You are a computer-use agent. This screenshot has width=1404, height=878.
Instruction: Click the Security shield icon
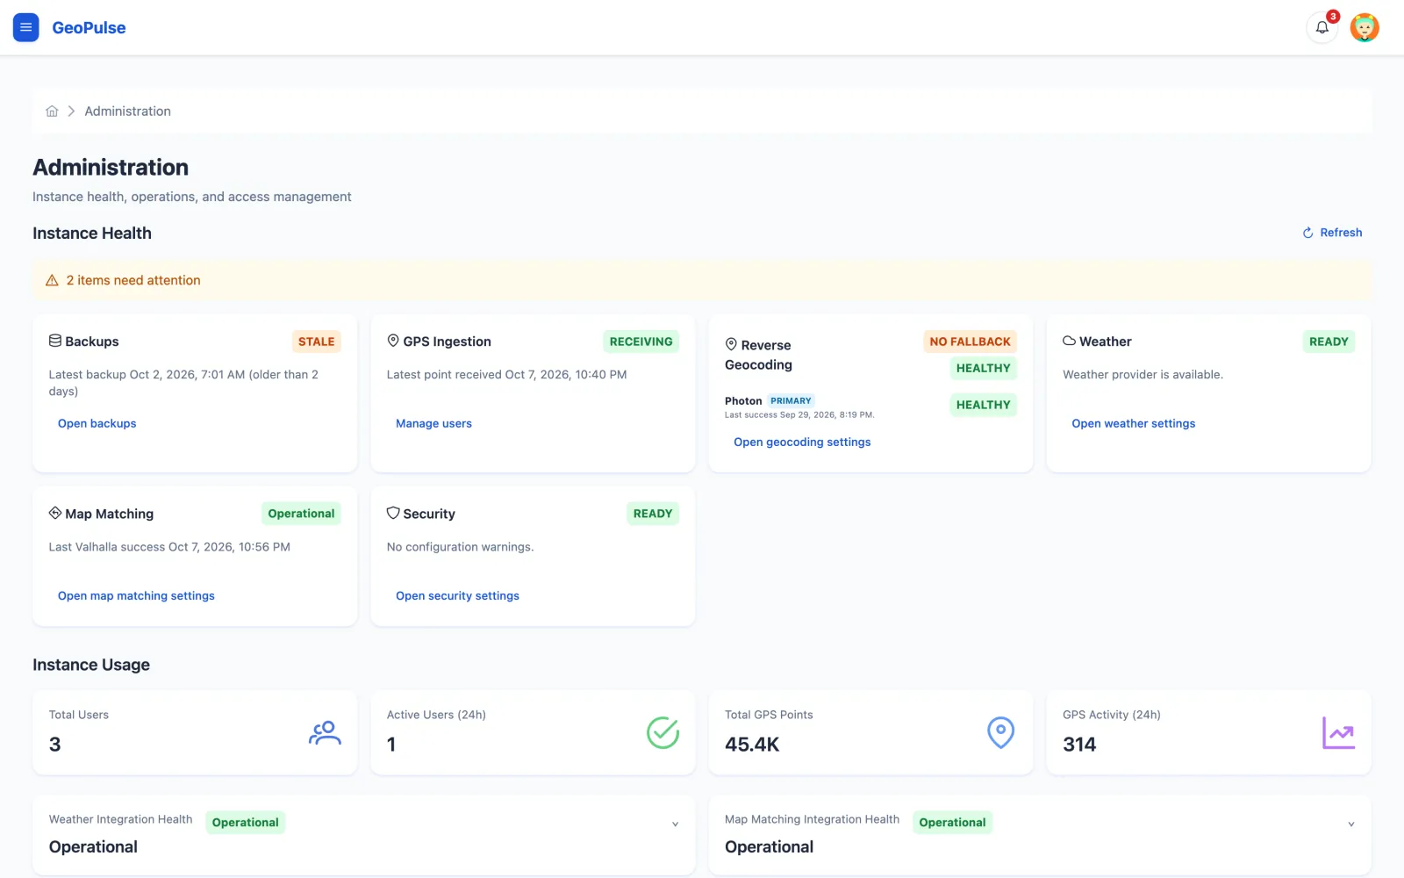[x=393, y=513]
